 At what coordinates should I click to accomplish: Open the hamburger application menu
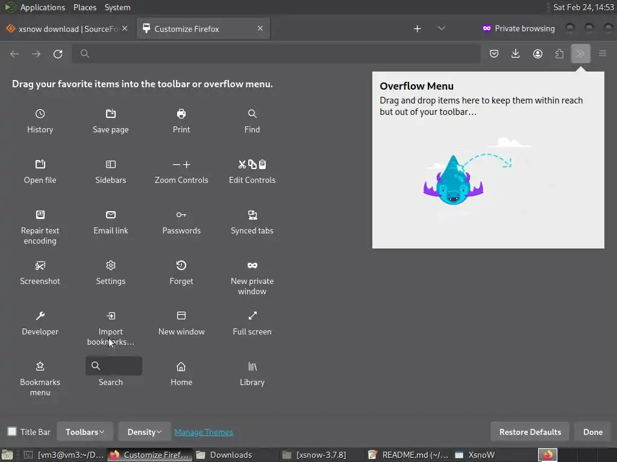[x=603, y=54]
